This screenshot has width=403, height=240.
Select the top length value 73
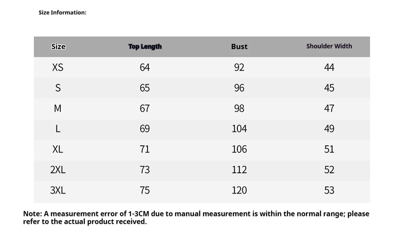pyautogui.click(x=145, y=170)
